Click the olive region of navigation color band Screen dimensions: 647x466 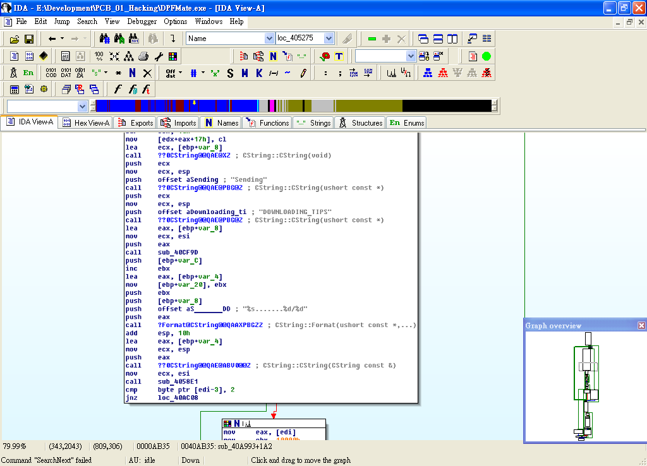(x=368, y=106)
